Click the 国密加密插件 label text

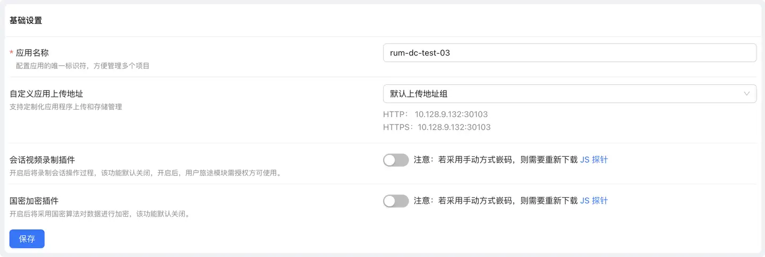pyautogui.click(x=34, y=201)
